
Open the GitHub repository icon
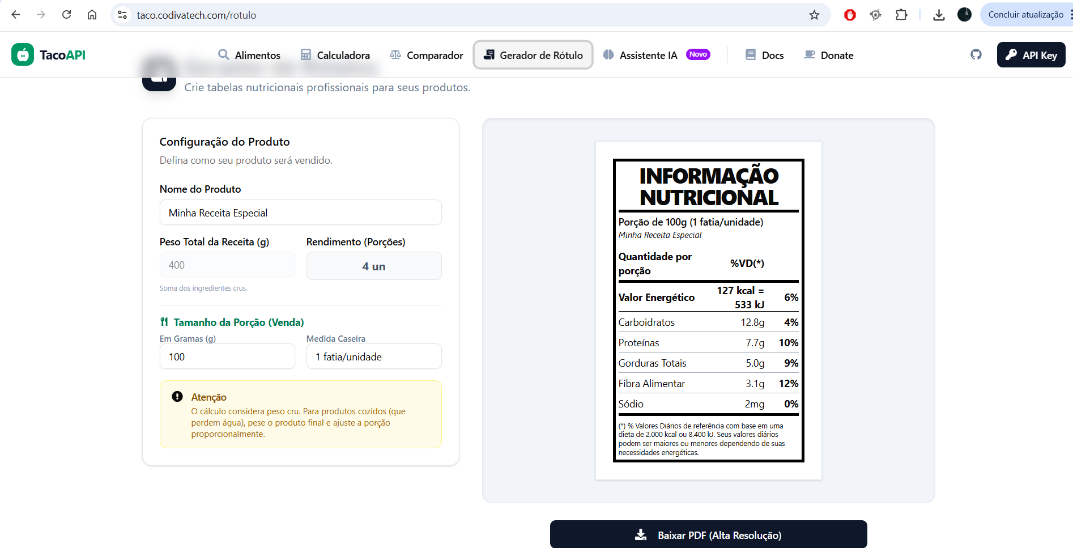[x=976, y=55]
